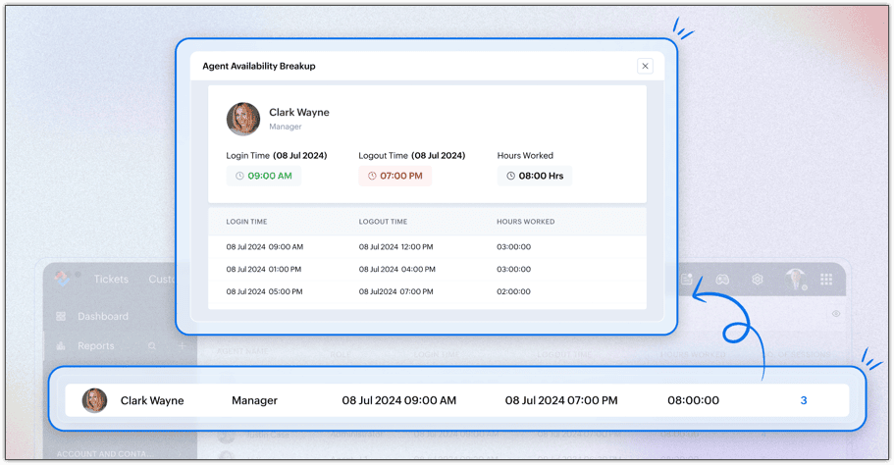Open the Tickets tab in background app
Screen dimensions: 894x465
pos(111,280)
